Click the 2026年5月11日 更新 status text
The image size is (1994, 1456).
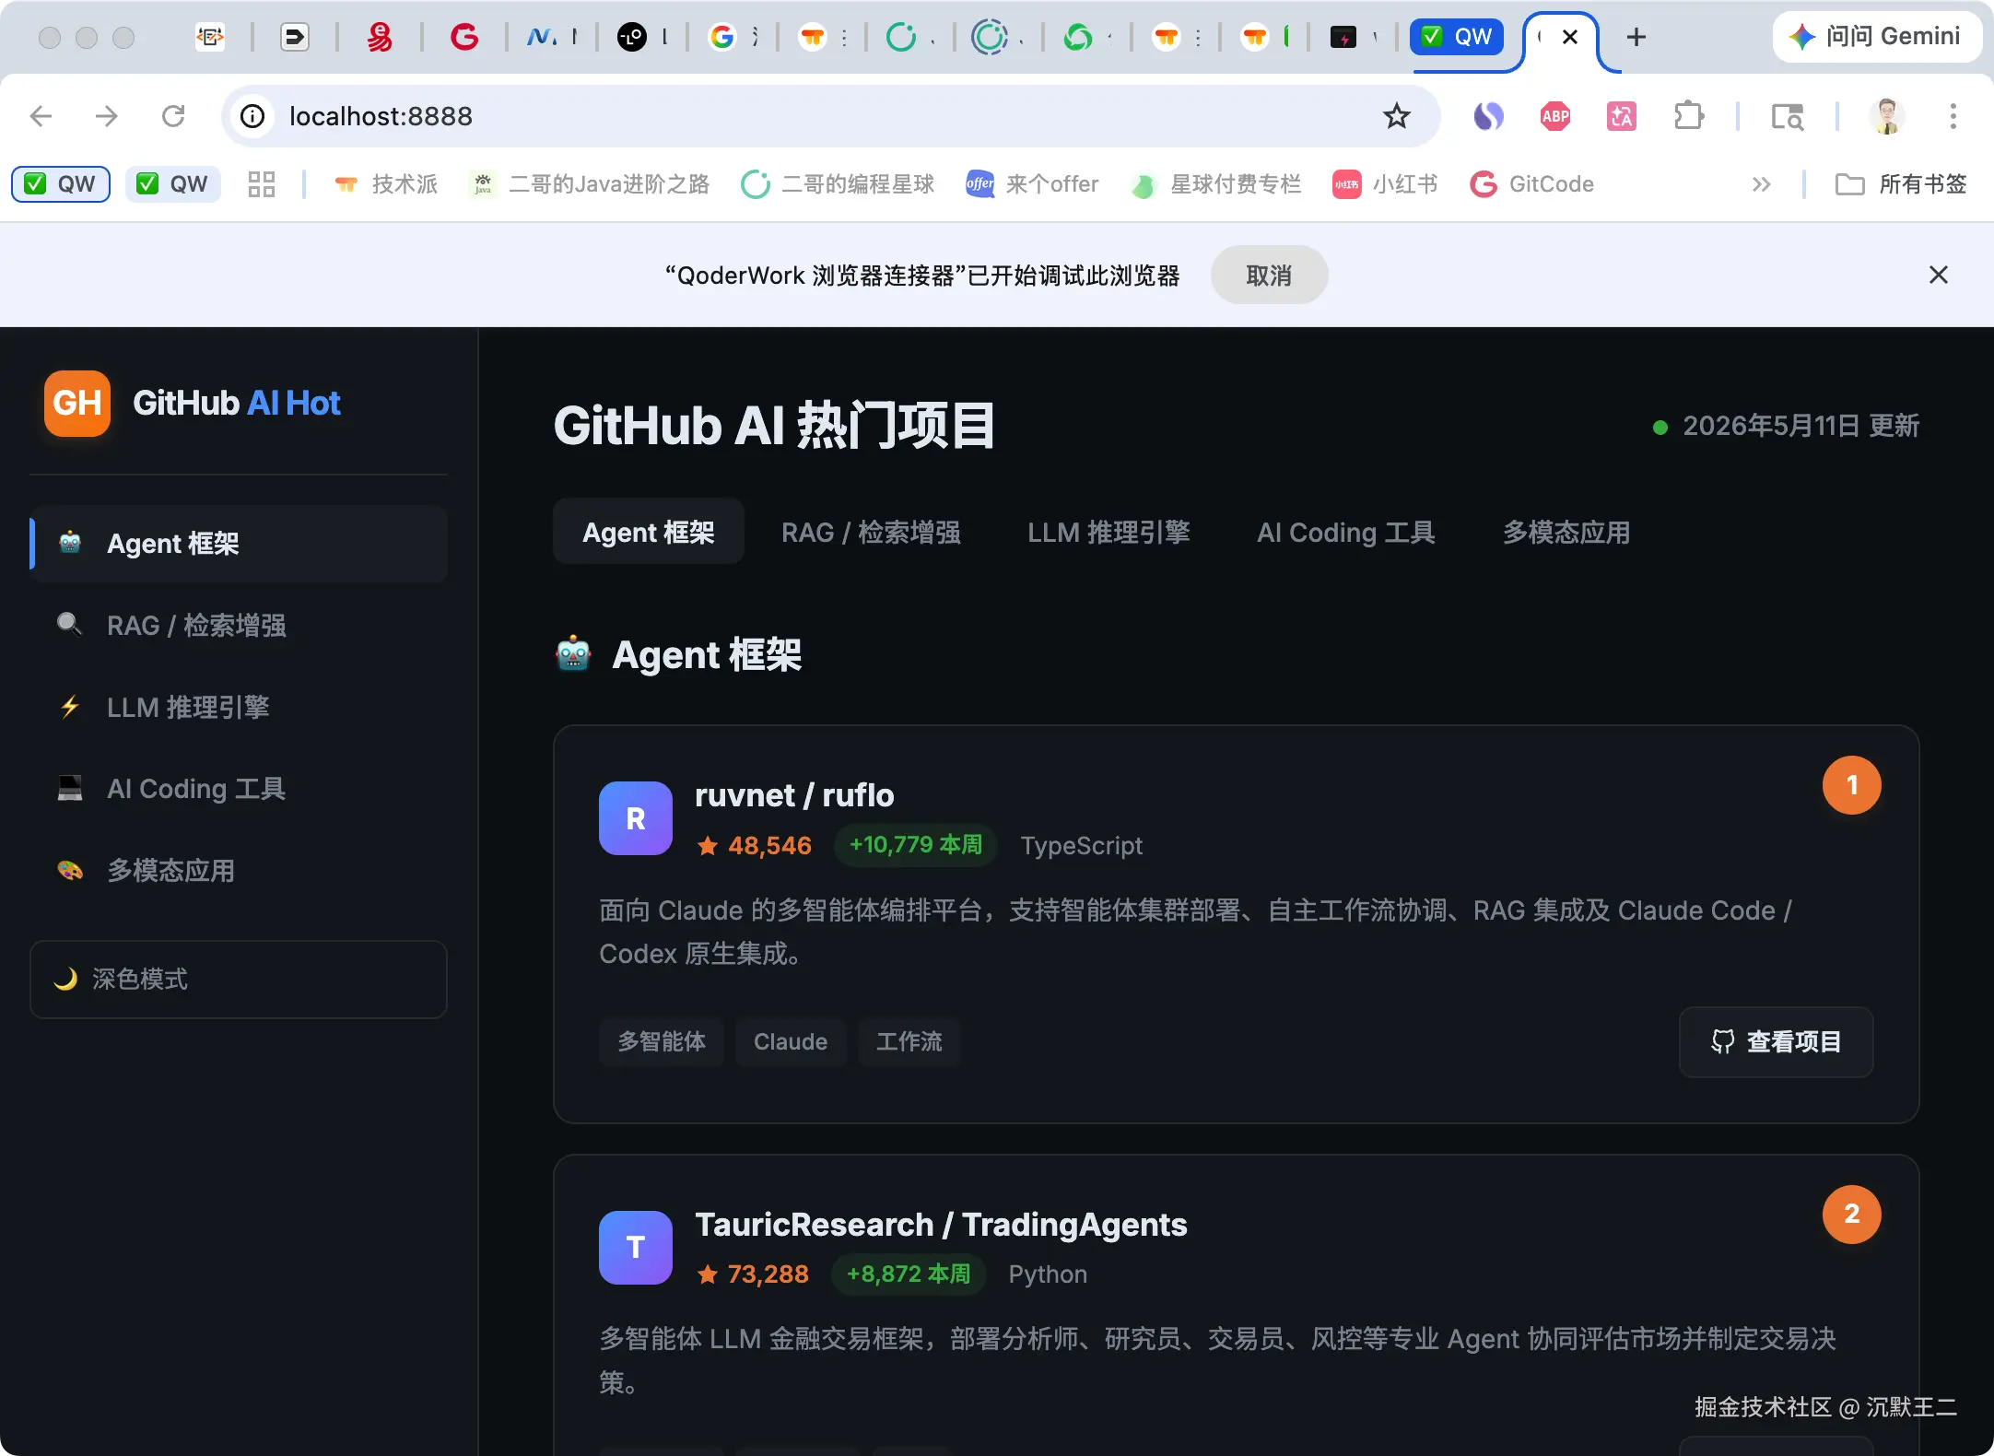pos(1801,426)
